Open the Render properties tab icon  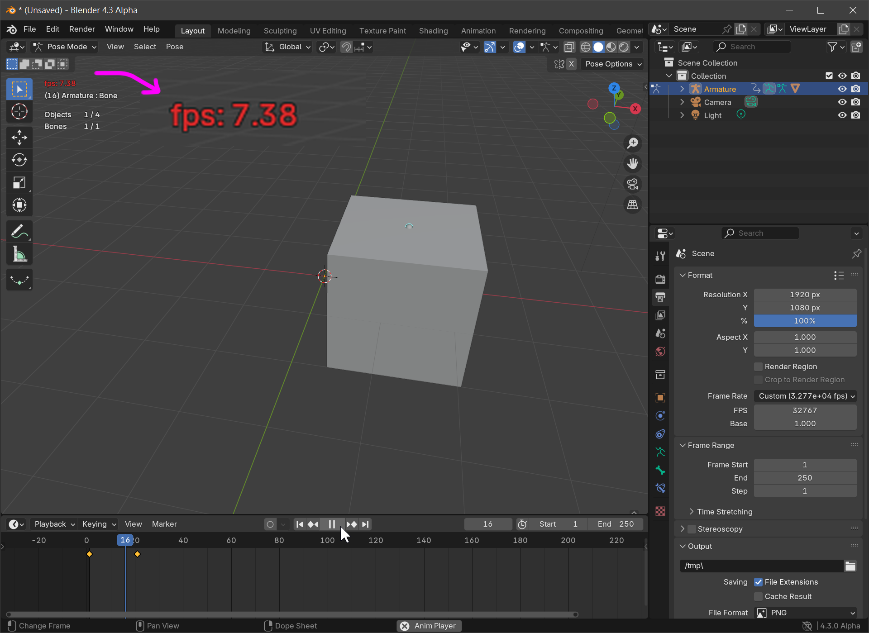(660, 279)
